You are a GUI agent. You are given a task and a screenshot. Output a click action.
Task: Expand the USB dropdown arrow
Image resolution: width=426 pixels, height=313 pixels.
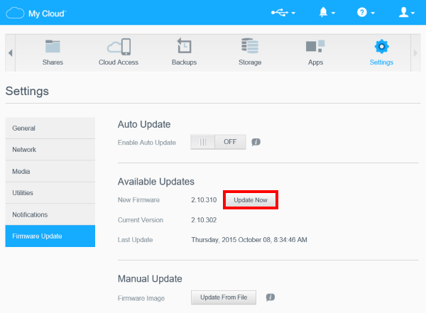pos(293,13)
